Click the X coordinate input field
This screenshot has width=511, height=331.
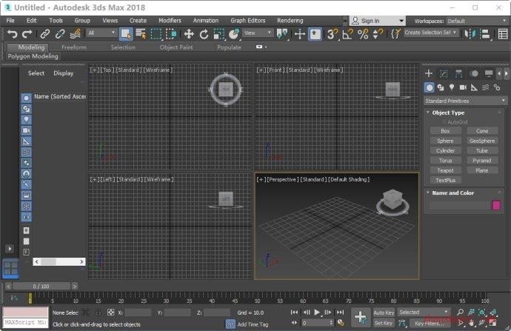[x=138, y=312]
